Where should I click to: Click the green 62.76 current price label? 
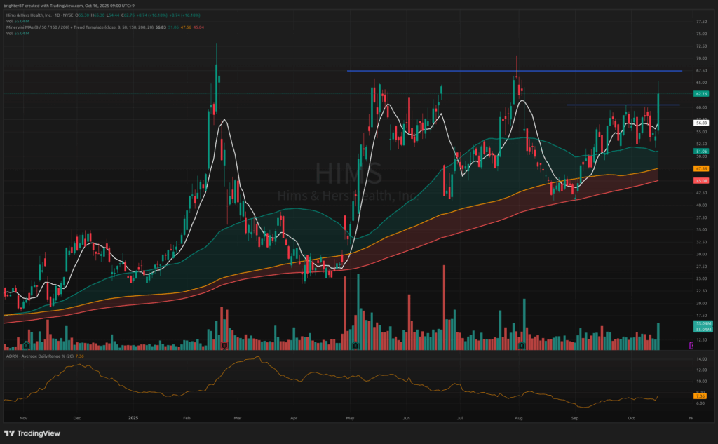pyautogui.click(x=700, y=93)
